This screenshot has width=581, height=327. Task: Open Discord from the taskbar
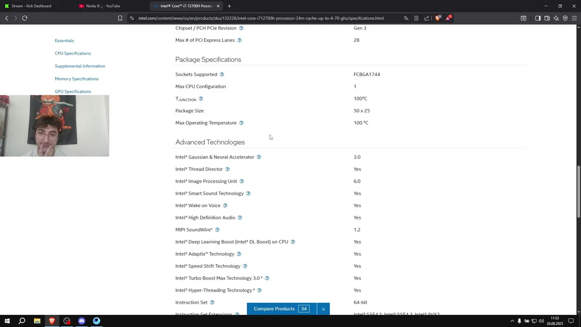[x=82, y=321]
